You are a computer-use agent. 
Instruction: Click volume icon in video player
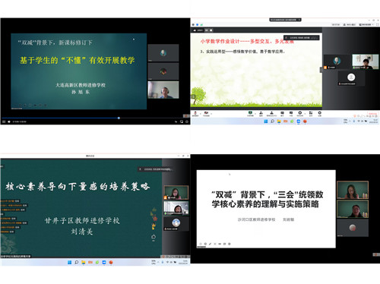click(9, 121)
